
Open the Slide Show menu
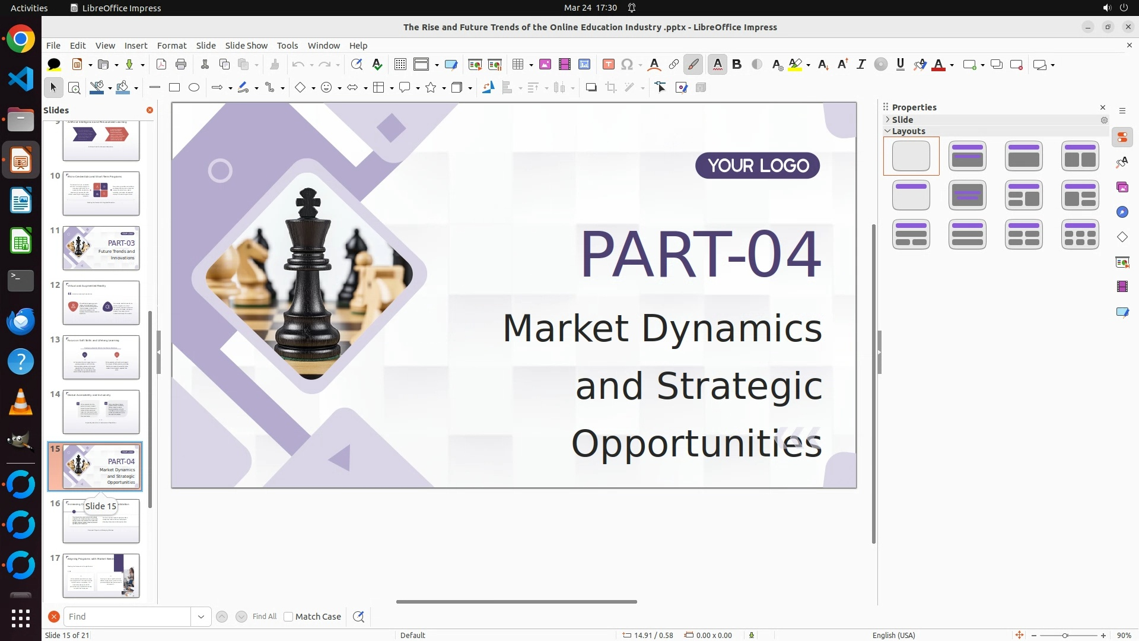point(246,46)
